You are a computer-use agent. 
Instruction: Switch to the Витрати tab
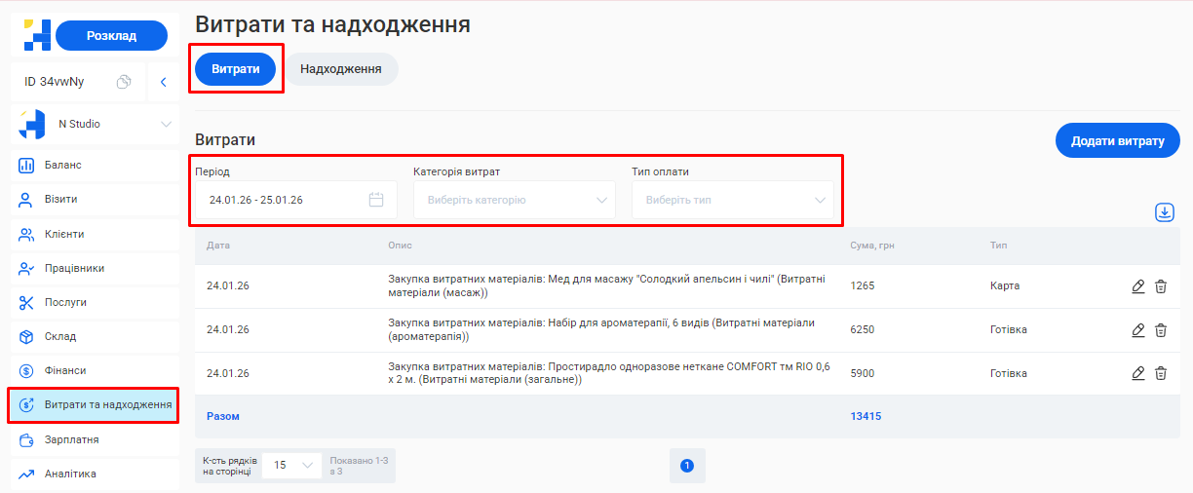tap(236, 69)
